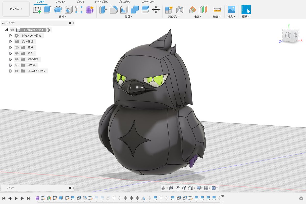The width and height of the screenshot is (306, 204).
Task: Select the Press Pull tool
Action: point(103,10)
